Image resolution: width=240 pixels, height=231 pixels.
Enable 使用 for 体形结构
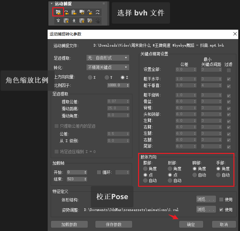[x=221, y=199]
